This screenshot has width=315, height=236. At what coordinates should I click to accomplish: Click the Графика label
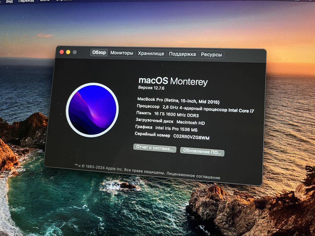tap(143, 127)
